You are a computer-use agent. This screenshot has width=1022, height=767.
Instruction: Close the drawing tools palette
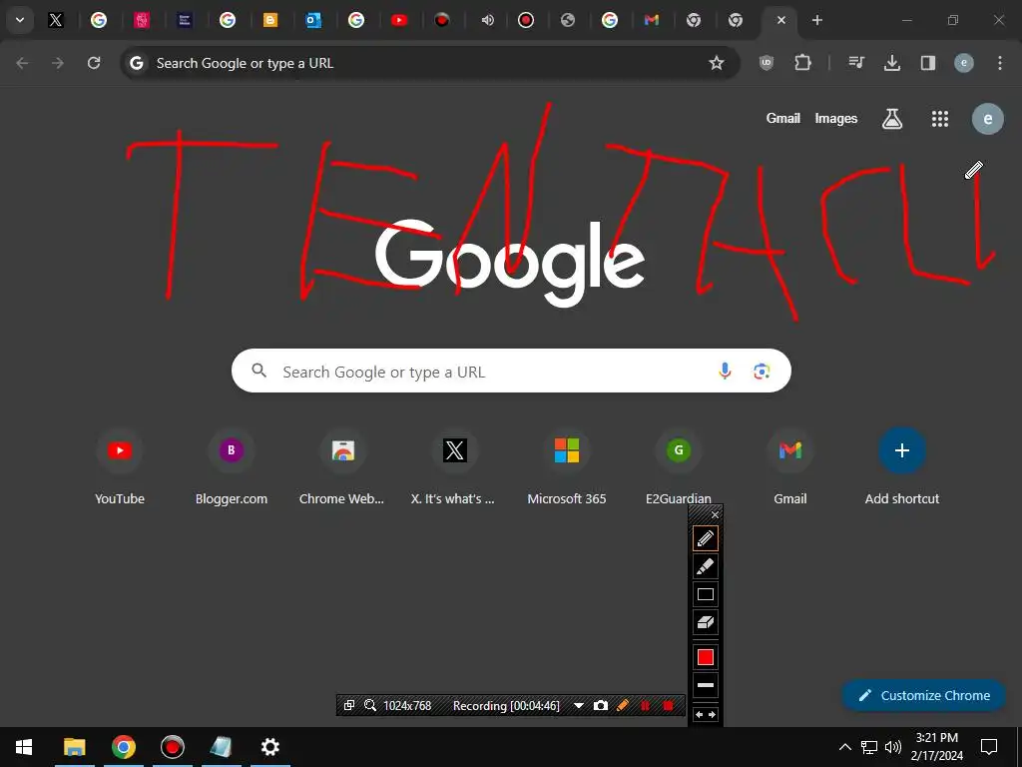pyautogui.click(x=715, y=514)
